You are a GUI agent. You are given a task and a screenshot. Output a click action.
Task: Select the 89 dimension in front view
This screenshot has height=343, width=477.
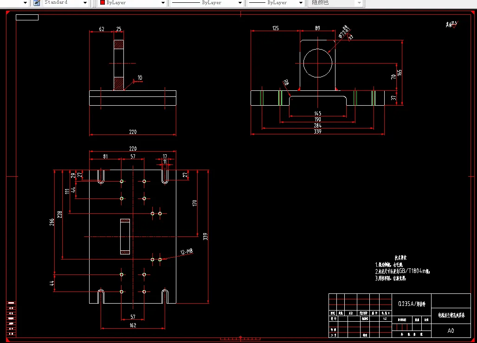point(317,28)
